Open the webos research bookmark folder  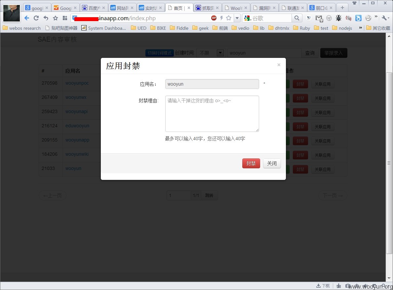click(21, 28)
